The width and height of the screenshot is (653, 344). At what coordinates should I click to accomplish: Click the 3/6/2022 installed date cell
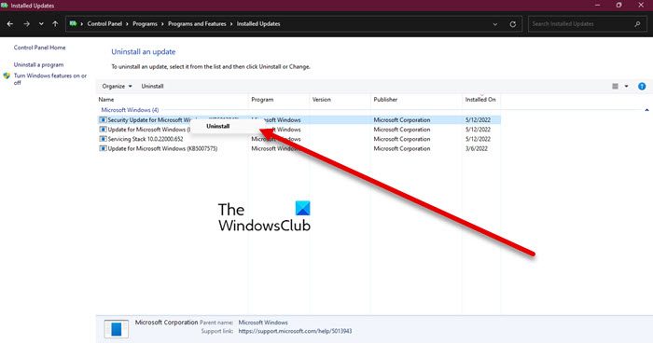pos(477,148)
